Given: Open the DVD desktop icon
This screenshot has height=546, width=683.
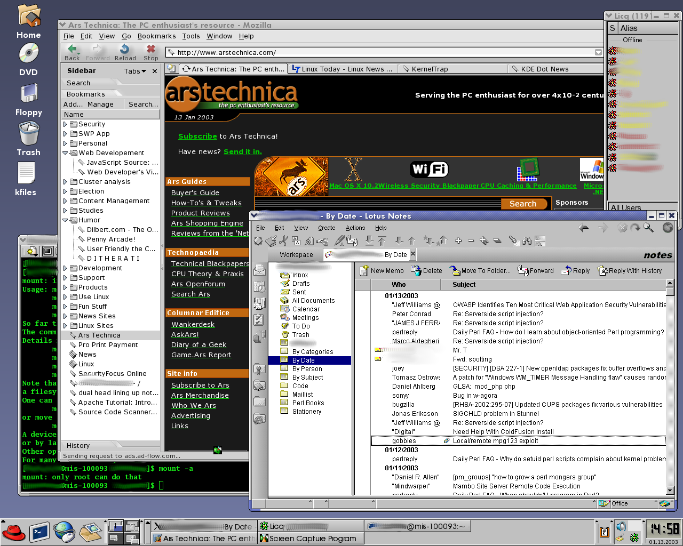Looking at the screenshot, I should point(29,53).
